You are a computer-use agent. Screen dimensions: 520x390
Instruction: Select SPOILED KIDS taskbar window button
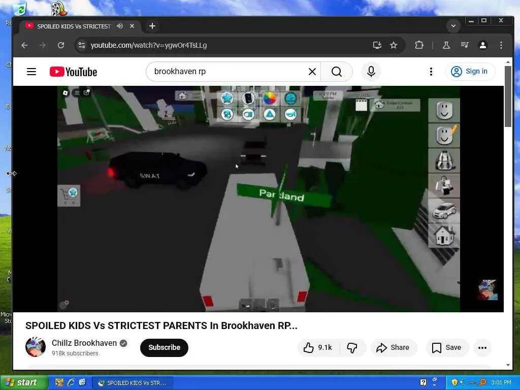(133, 383)
